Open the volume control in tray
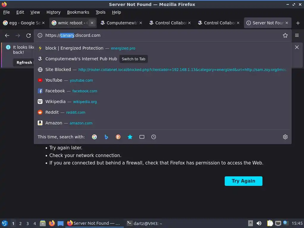Screen dimensions: 304x228 (259, 223)
